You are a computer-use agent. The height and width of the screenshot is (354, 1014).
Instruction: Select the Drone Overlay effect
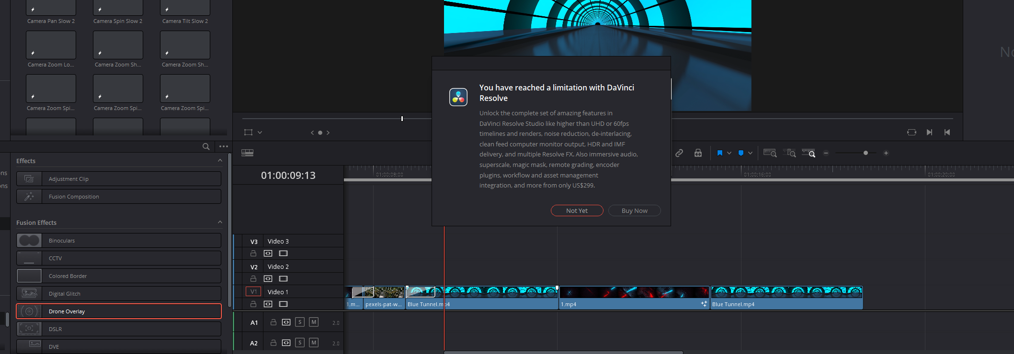[119, 311]
